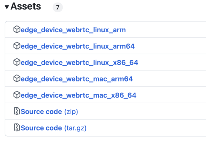Viewport: 206px width, 143px height.
Task: Click the package icon beside edge_device_webrtc_linux_arm
Action: 17,29
